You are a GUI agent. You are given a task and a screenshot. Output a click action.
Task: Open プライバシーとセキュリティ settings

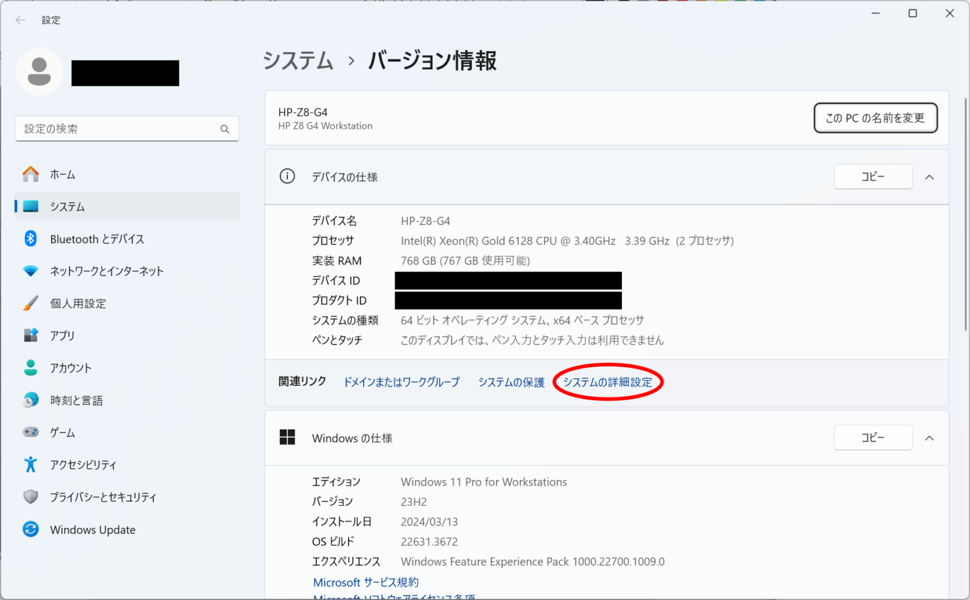(x=103, y=497)
